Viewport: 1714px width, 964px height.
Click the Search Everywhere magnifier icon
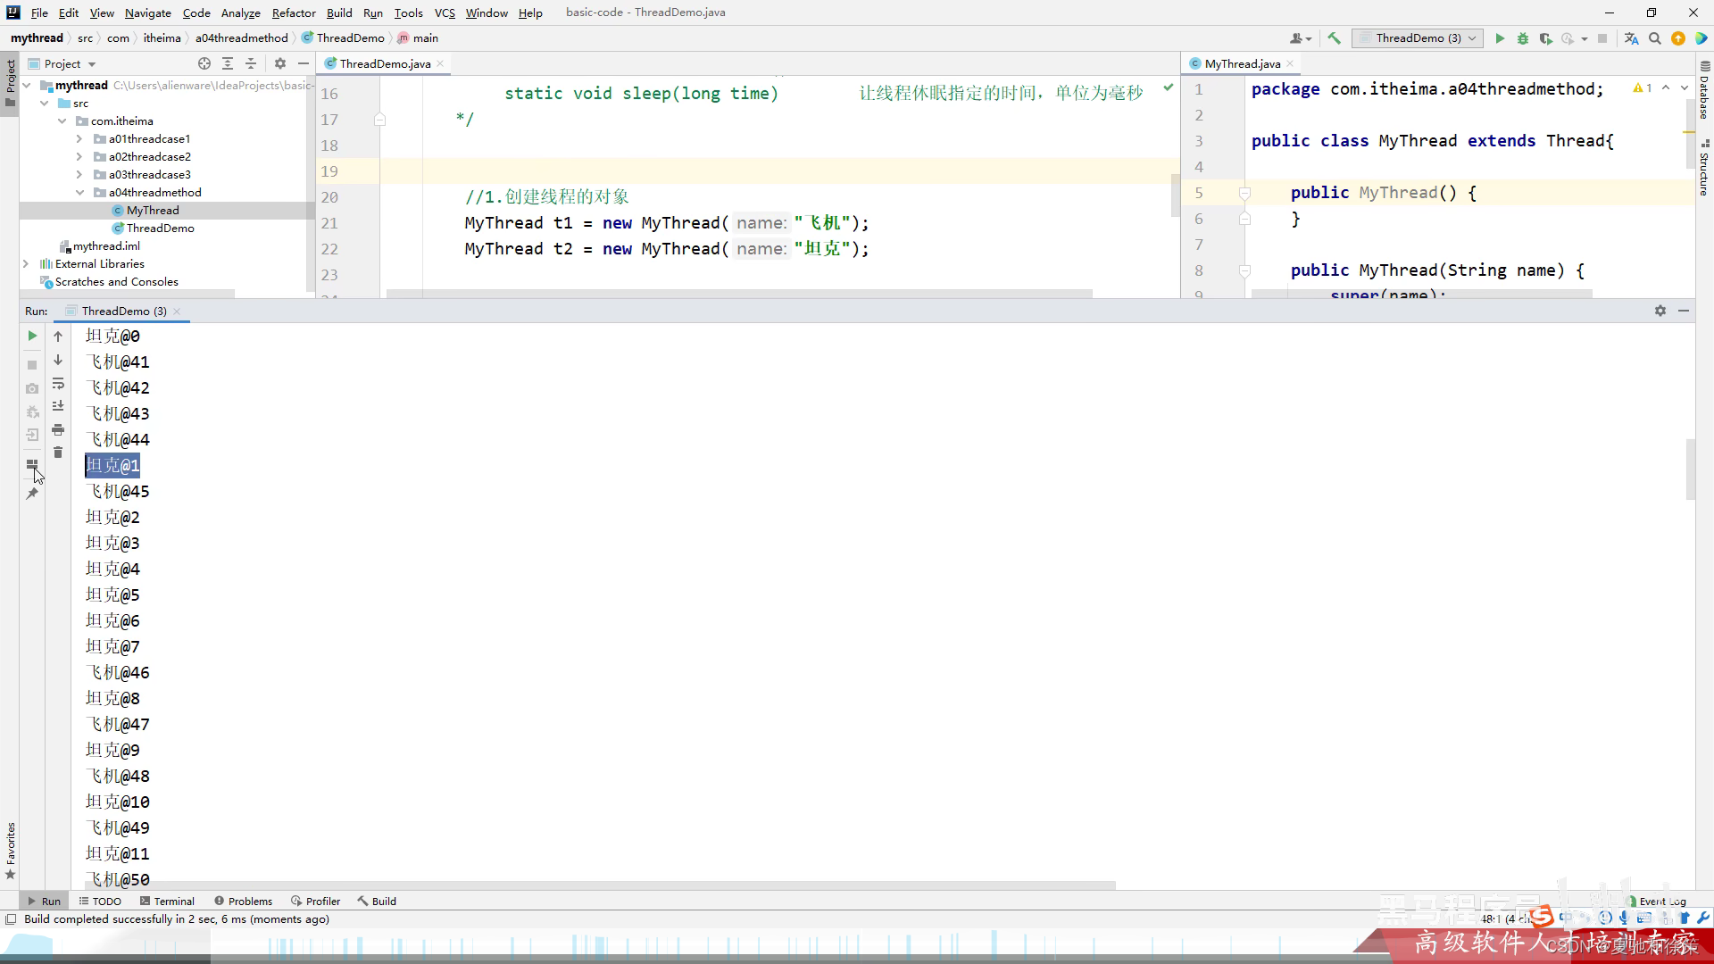pos(1654,38)
